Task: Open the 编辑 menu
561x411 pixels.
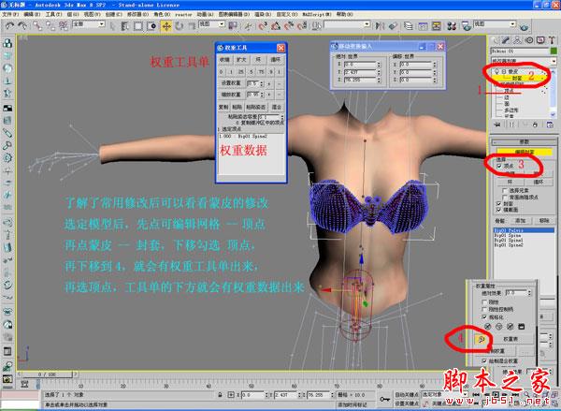Action: pos(32,14)
